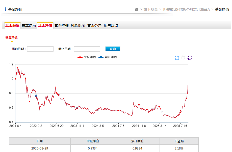The width and height of the screenshot is (232, 152).
Task: Click the area zoom icon above chart
Action: click(x=177, y=58)
